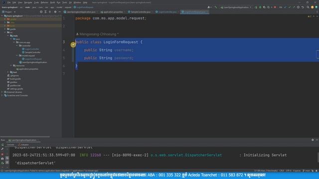Open the File menu
The image size is (319, 179).
[9, 2]
